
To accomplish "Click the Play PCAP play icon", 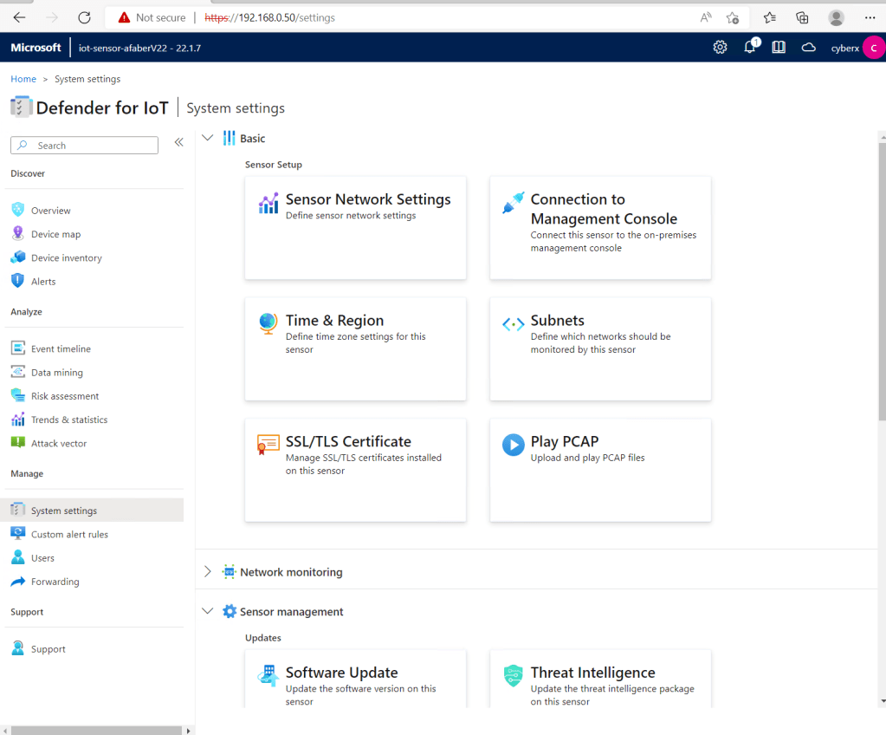I will (x=513, y=446).
